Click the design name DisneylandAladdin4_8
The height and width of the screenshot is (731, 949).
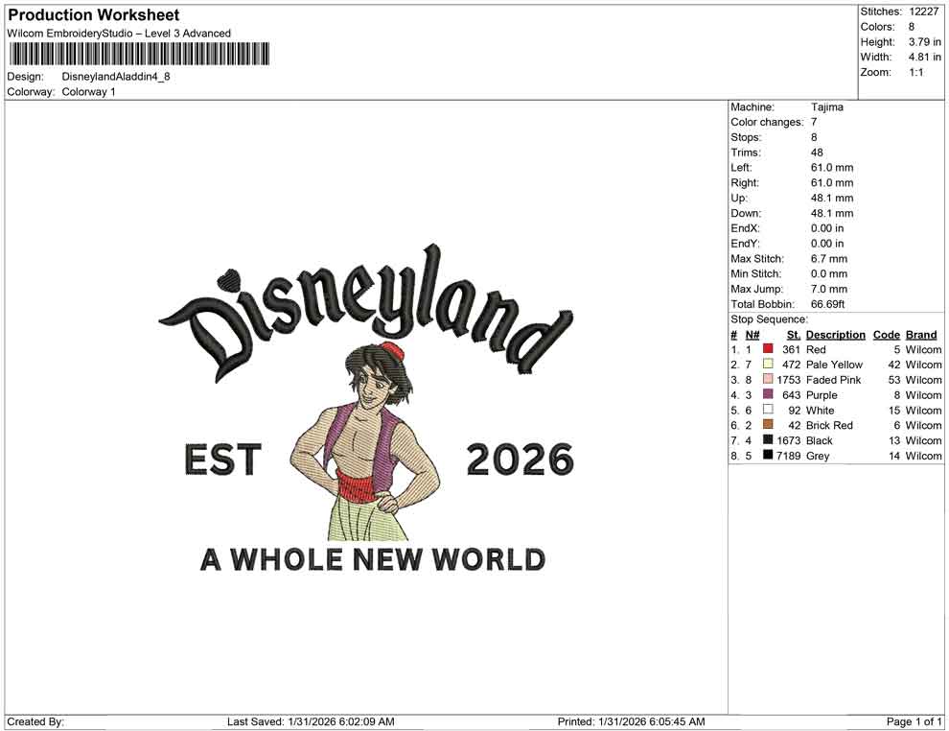point(115,78)
